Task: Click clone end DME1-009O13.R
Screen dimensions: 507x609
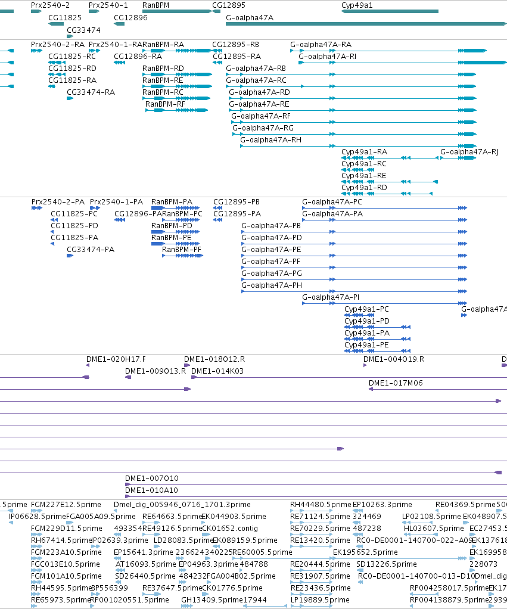Action: click(155, 371)
